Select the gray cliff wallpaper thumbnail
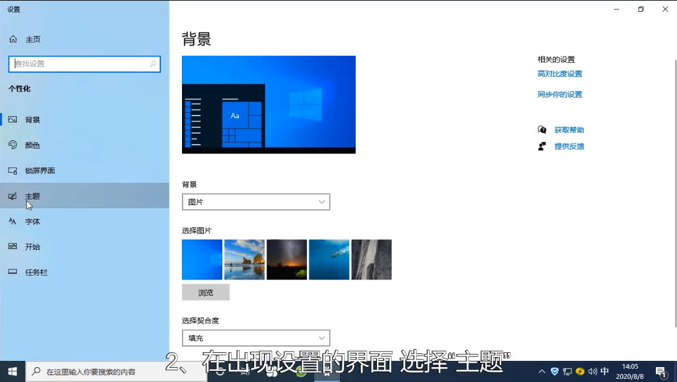 click(371, 260)
